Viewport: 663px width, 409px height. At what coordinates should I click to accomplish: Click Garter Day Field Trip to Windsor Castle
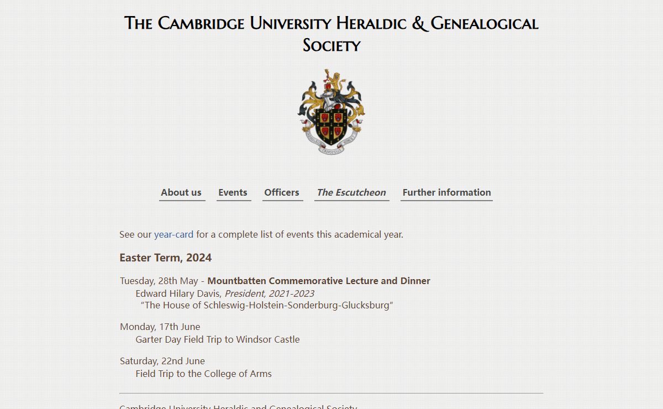click(218, 339)
